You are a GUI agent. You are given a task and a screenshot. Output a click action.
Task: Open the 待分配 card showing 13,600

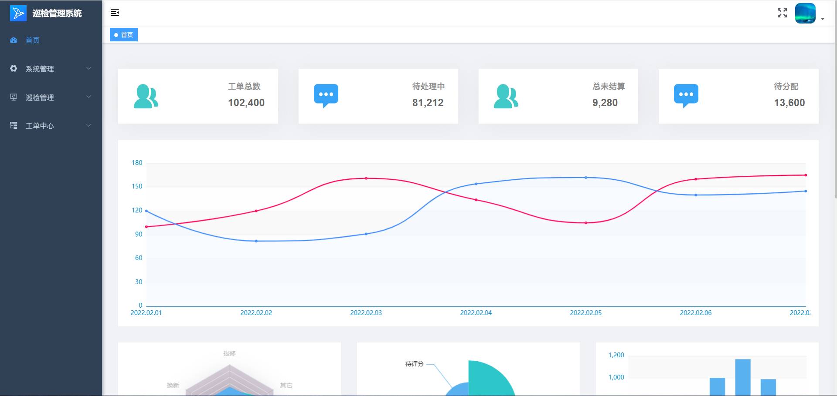[738, 96]
